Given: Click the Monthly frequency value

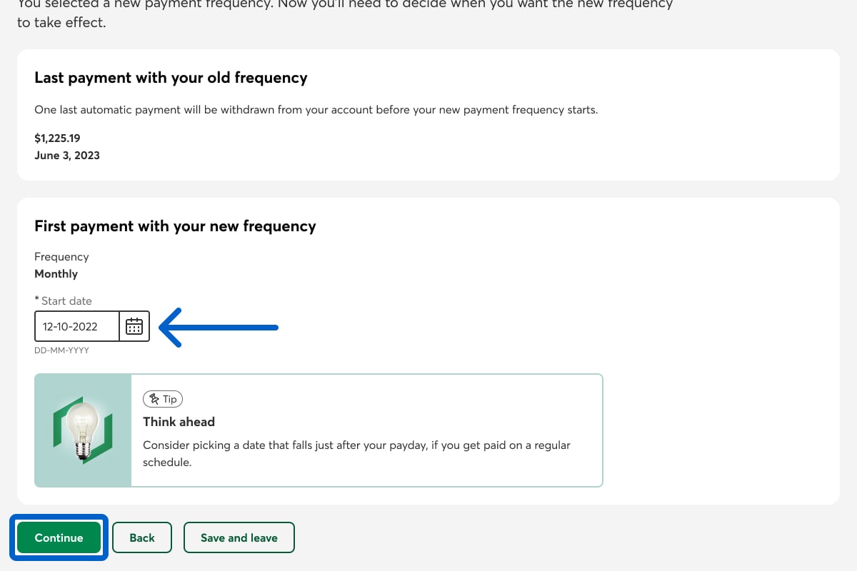Looking at the screenshot, I should 56,273.
